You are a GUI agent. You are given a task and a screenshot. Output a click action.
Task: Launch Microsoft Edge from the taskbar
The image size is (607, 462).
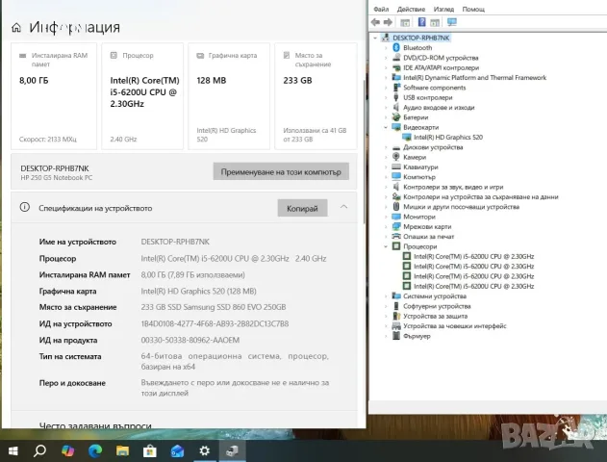(x=95, y=450)
